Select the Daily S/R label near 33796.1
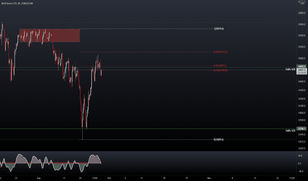The width and height of the screenshot is (308, 181). pos(290,131)
